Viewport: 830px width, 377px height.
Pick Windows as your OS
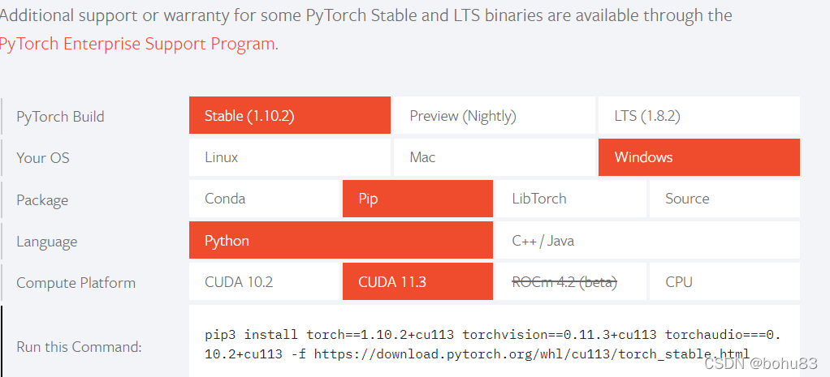coord(698,157)
